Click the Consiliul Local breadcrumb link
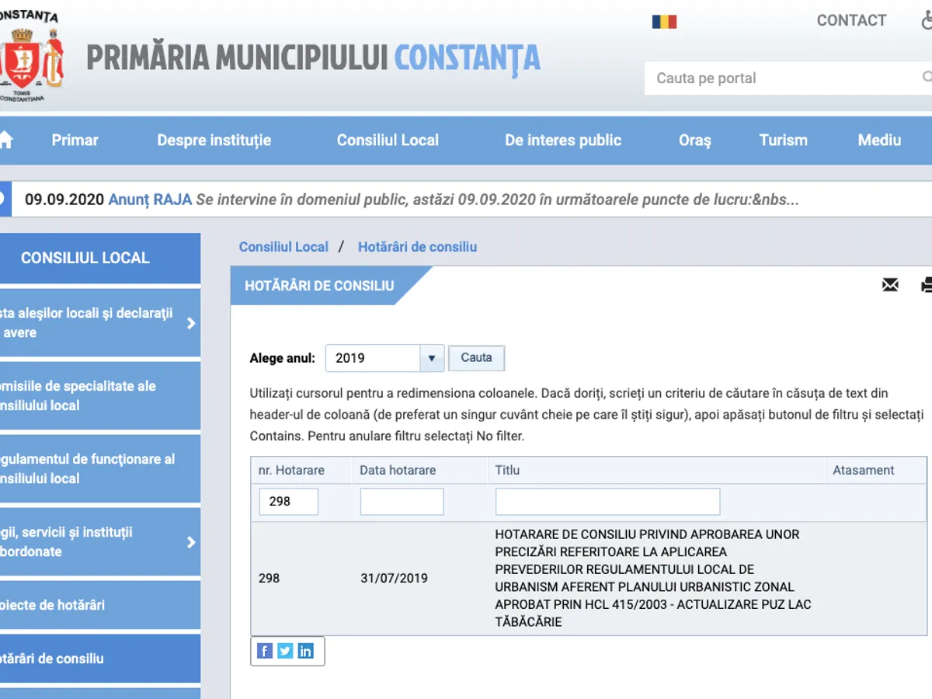Viewport: 932px width, 699px height. (x=283, y=247)
